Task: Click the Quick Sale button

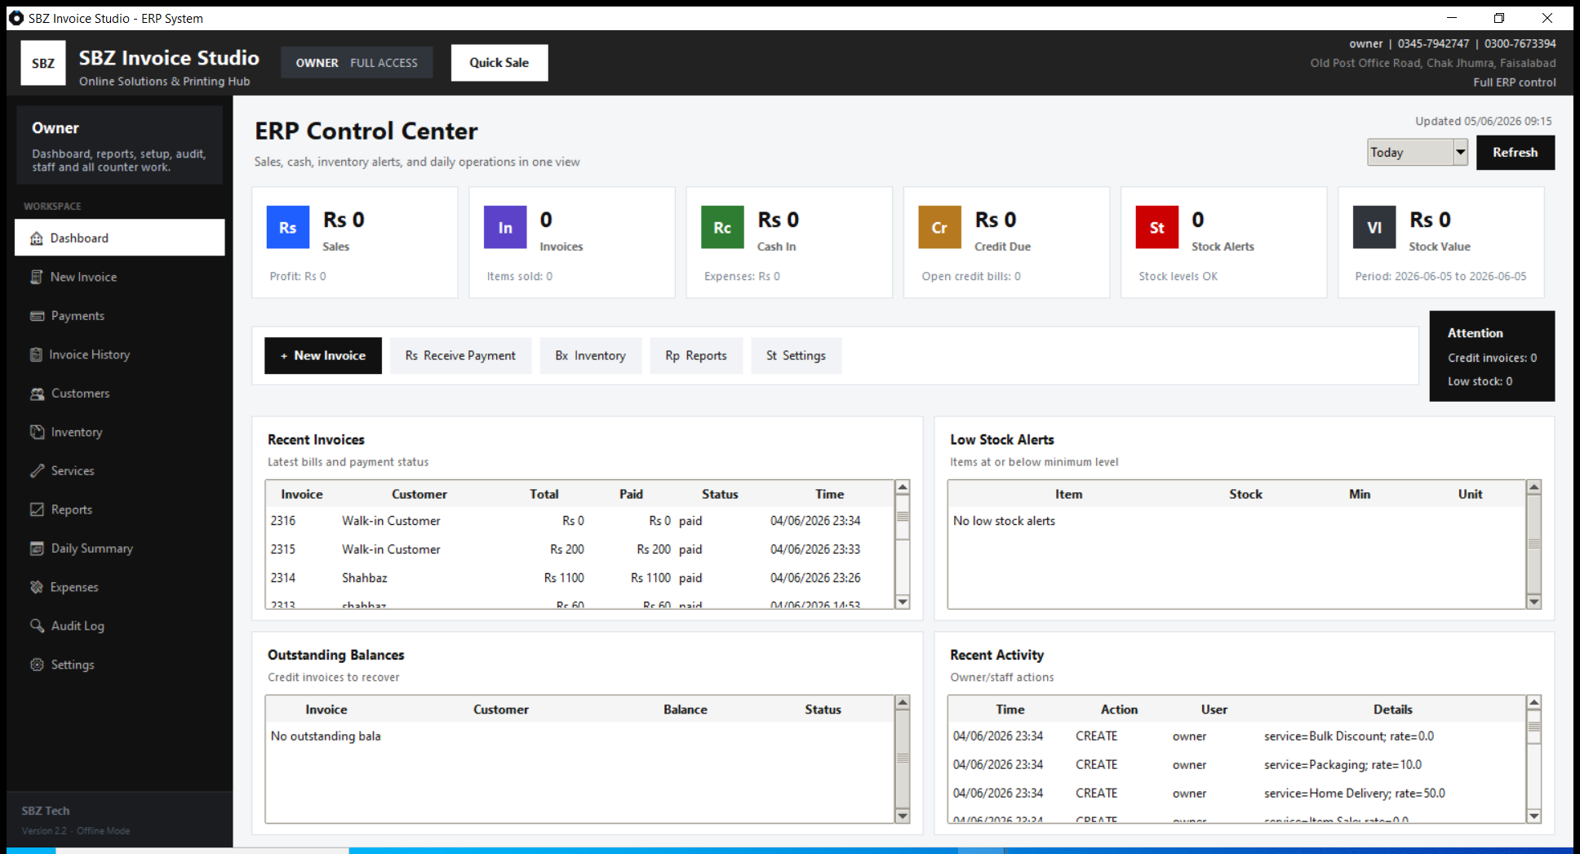Action: 499,63
